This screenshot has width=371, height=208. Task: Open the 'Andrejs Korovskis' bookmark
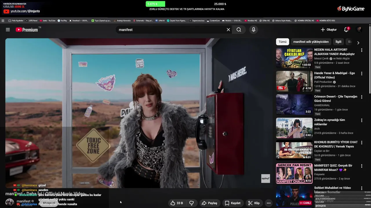click(x=122, y=21)
